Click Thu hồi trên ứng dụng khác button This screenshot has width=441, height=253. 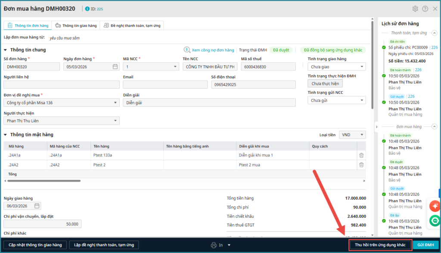pos(380,245)
